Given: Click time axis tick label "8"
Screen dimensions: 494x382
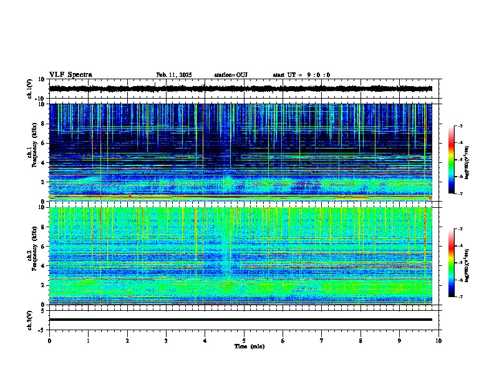Looking at the screenshot, I should point(361,341).
